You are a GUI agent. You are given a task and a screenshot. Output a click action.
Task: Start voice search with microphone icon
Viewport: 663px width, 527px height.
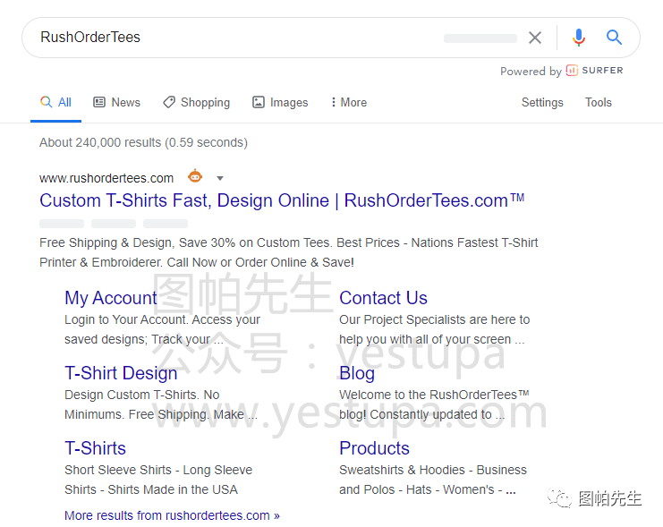(579, 38)
